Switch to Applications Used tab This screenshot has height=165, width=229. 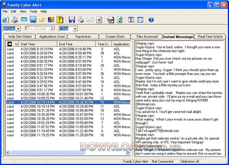click(x=52, y=36)
